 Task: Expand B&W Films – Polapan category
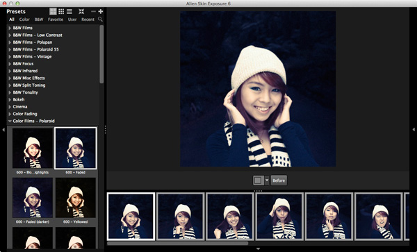10,42
